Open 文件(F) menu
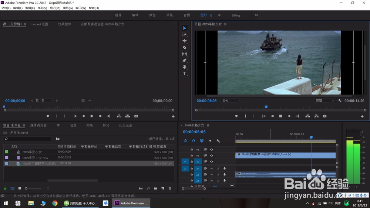Viewport: 370px width, 208px height. (6, 8)
